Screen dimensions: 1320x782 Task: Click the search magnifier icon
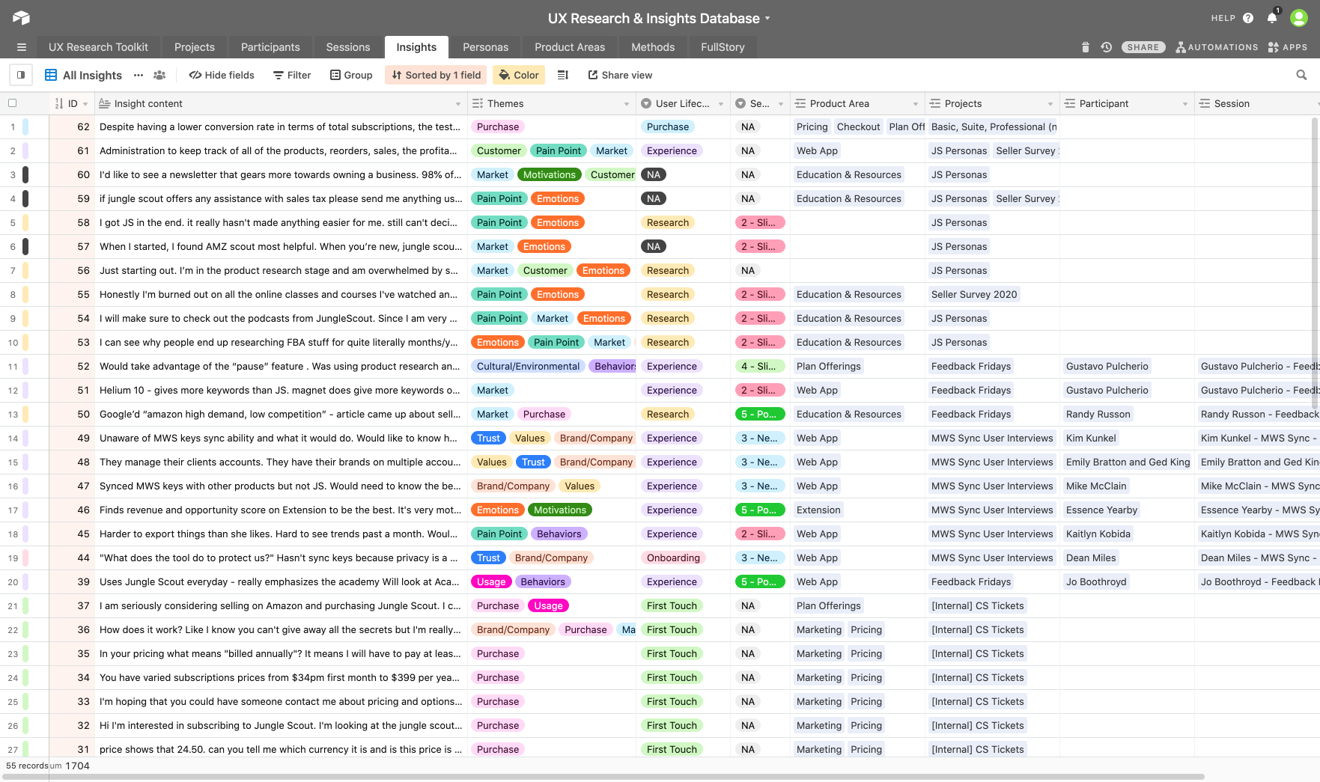[1301, 75]
